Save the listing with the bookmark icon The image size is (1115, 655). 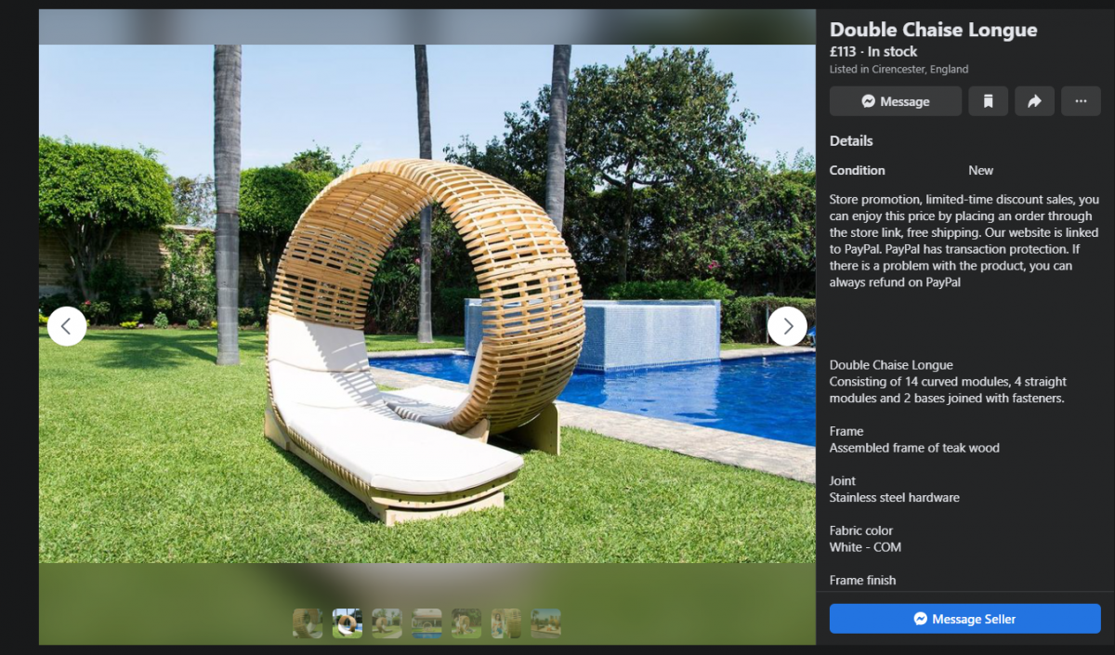[x=988, y=101]
